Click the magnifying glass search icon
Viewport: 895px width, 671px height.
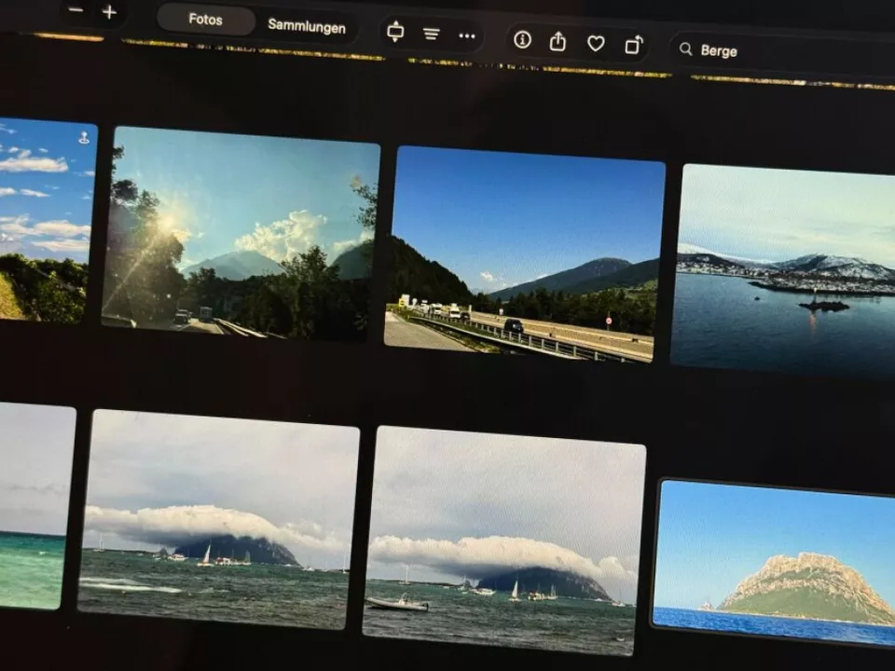coord(686,49)
